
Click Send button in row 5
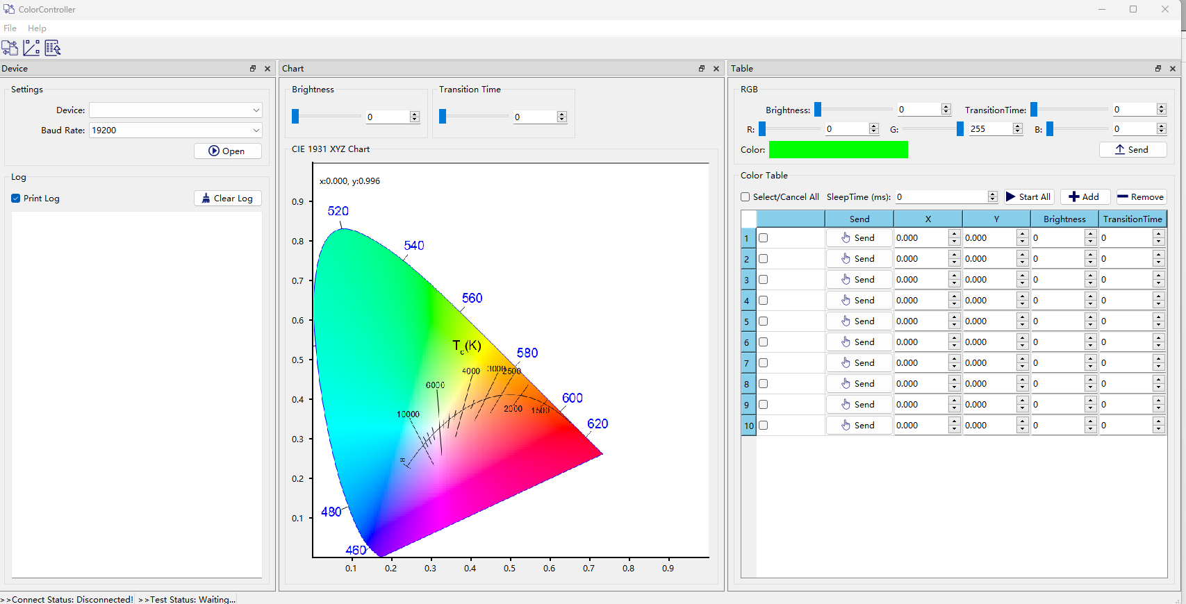[859, 321]
